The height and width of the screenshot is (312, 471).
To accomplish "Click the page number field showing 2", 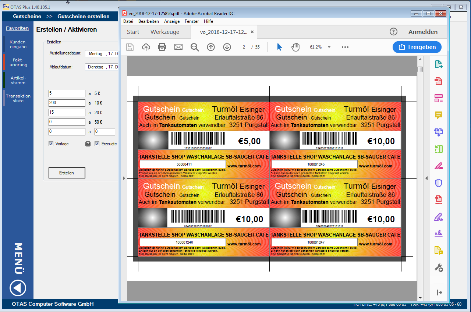I will coord(244,47).
